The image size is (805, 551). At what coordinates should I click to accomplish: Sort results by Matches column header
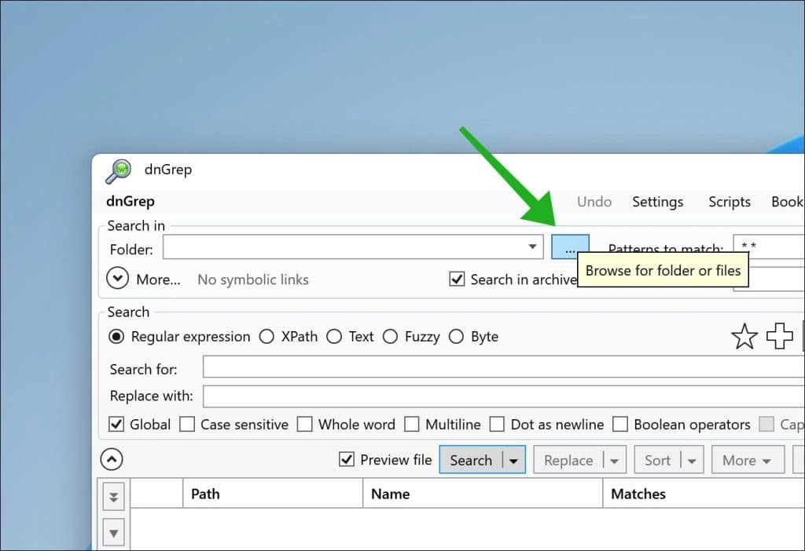[704, 494]
